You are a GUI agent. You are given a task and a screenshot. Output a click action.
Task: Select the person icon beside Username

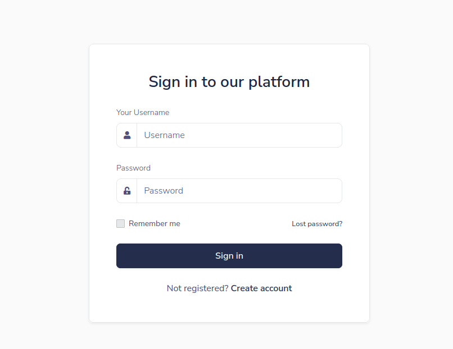click(127, 135)
